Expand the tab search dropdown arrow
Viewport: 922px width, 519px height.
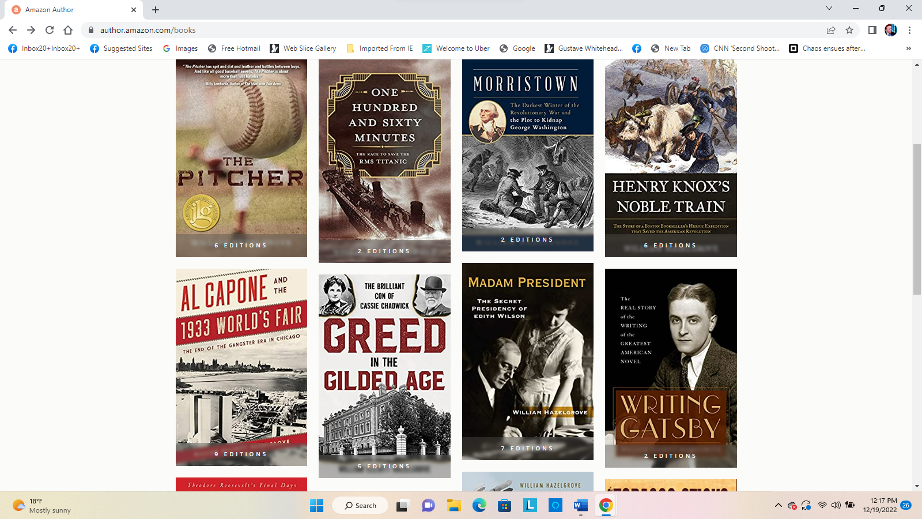pyautogui.click(x=829, y=9)
